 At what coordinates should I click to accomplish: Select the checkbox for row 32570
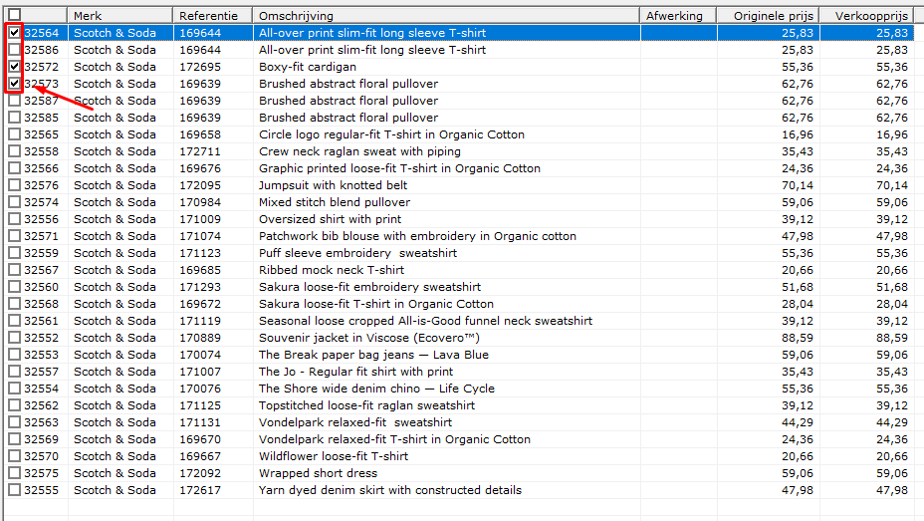(x=15, y=456)
